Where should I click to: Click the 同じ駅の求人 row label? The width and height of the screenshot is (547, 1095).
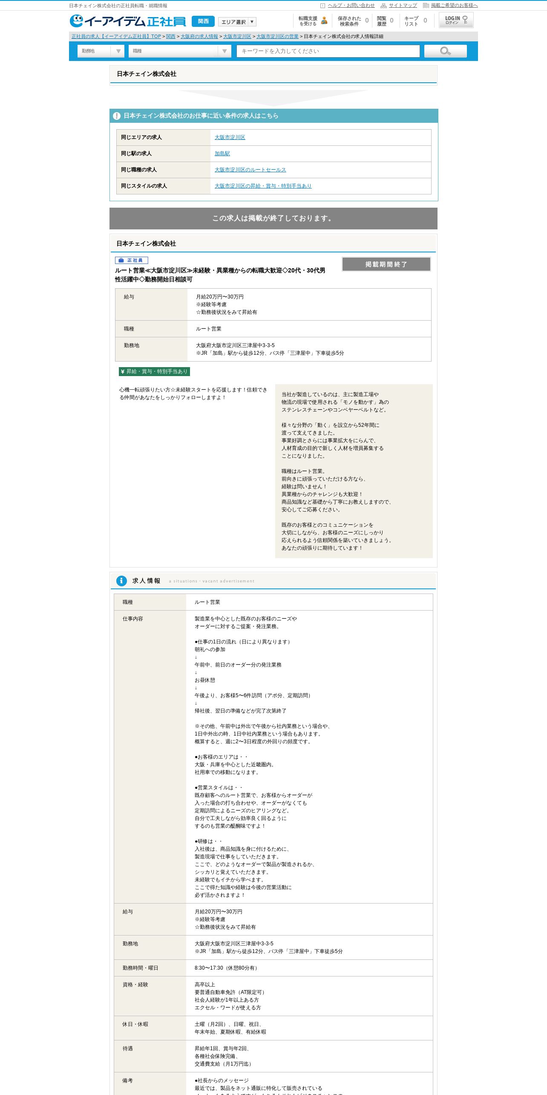coord(136,154)
